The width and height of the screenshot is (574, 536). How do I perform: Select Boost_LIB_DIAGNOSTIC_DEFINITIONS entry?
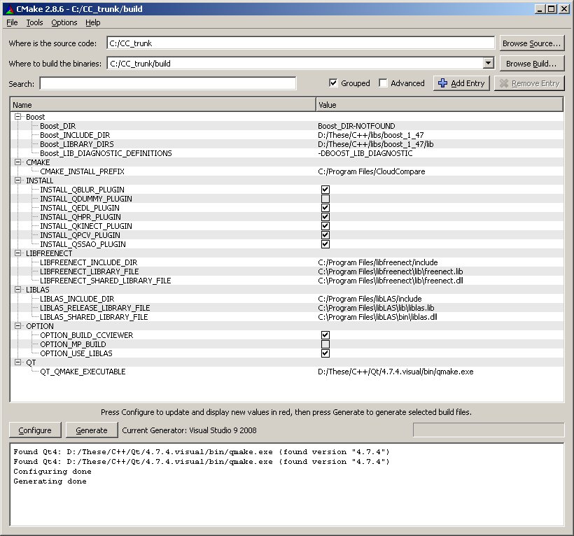[x=106, y=153]
